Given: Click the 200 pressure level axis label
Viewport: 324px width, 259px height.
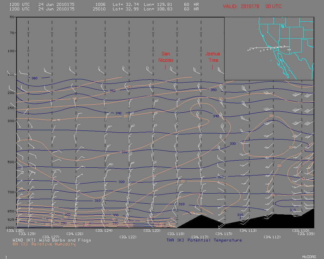Looking at the screenshot, I should pos(11,93).
